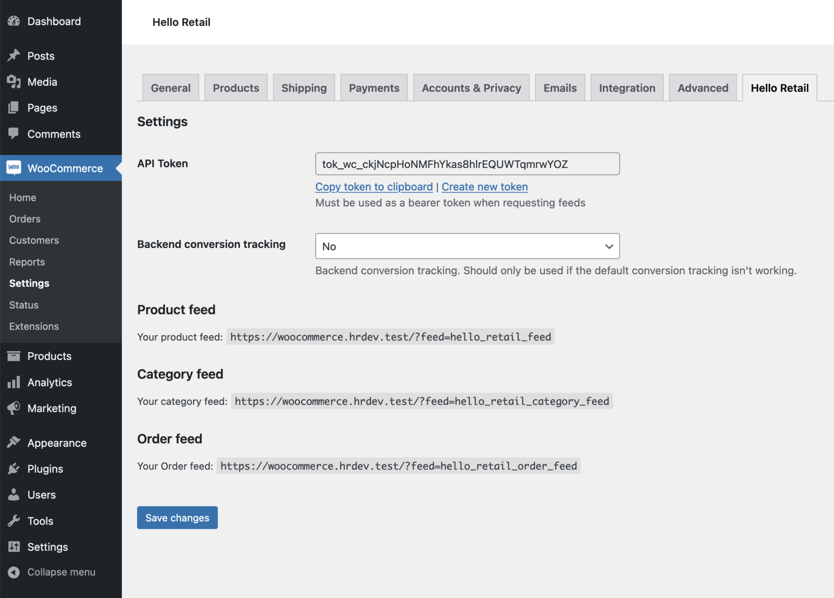The height and width of the screenshot is (598, 834).
Task: Click the Tools wrench icon
Action: 14,521
